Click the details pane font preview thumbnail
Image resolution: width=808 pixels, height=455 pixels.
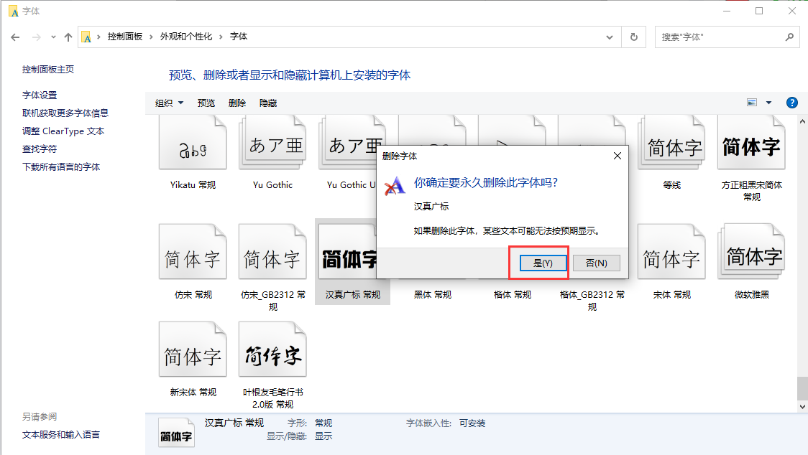(x=175, y=433)
